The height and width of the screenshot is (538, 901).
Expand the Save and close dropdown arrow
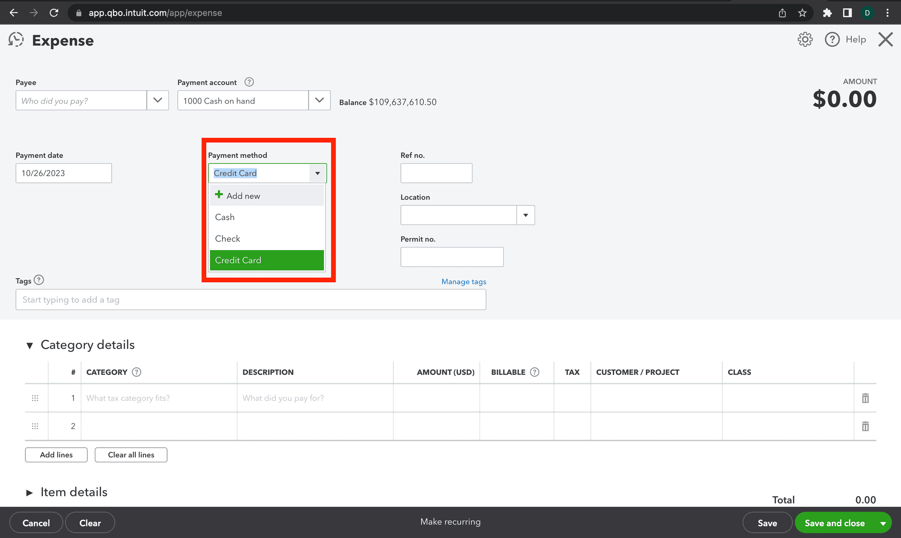pyautogui.click(x=883, y=523)
